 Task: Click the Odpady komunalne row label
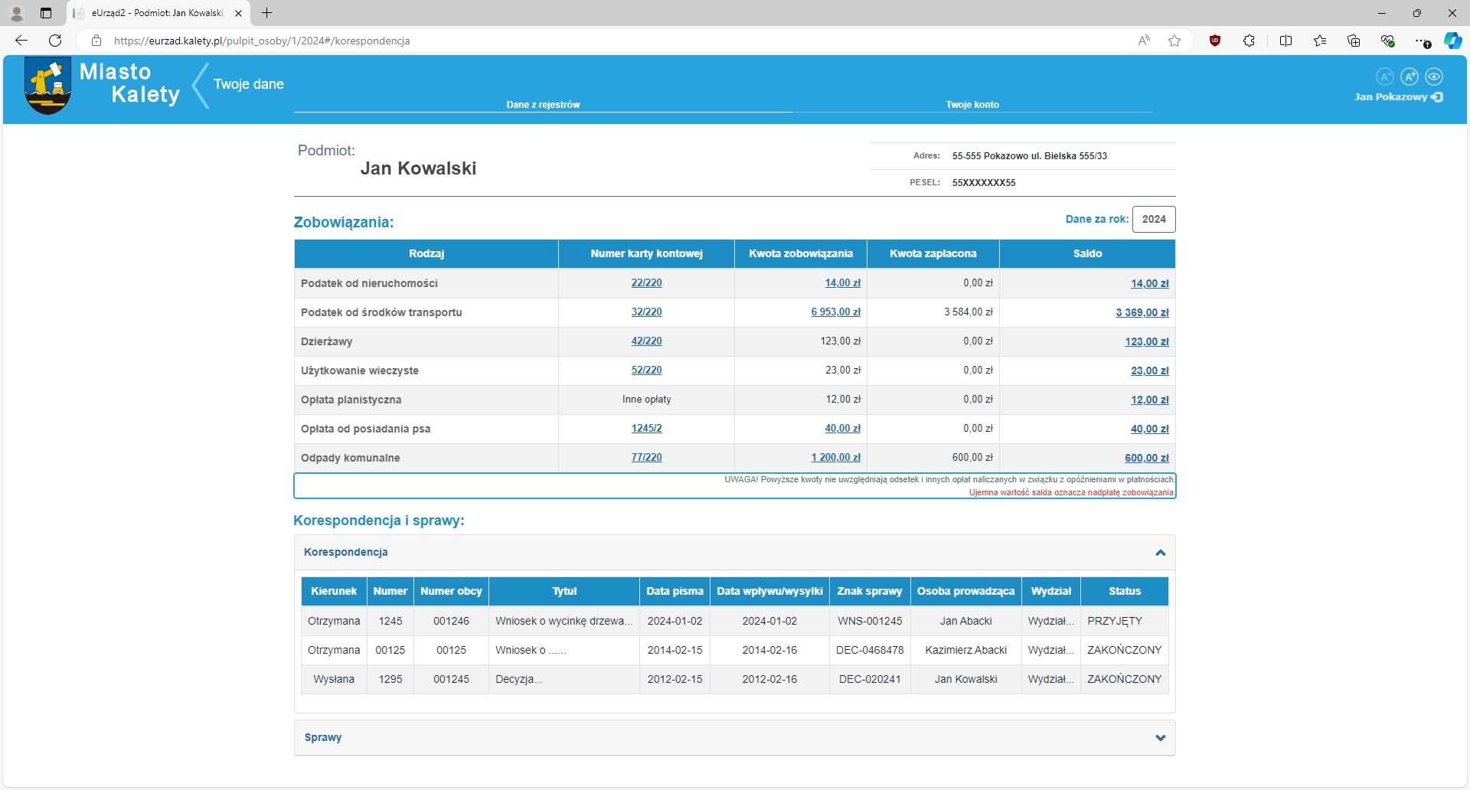(350, 458)
